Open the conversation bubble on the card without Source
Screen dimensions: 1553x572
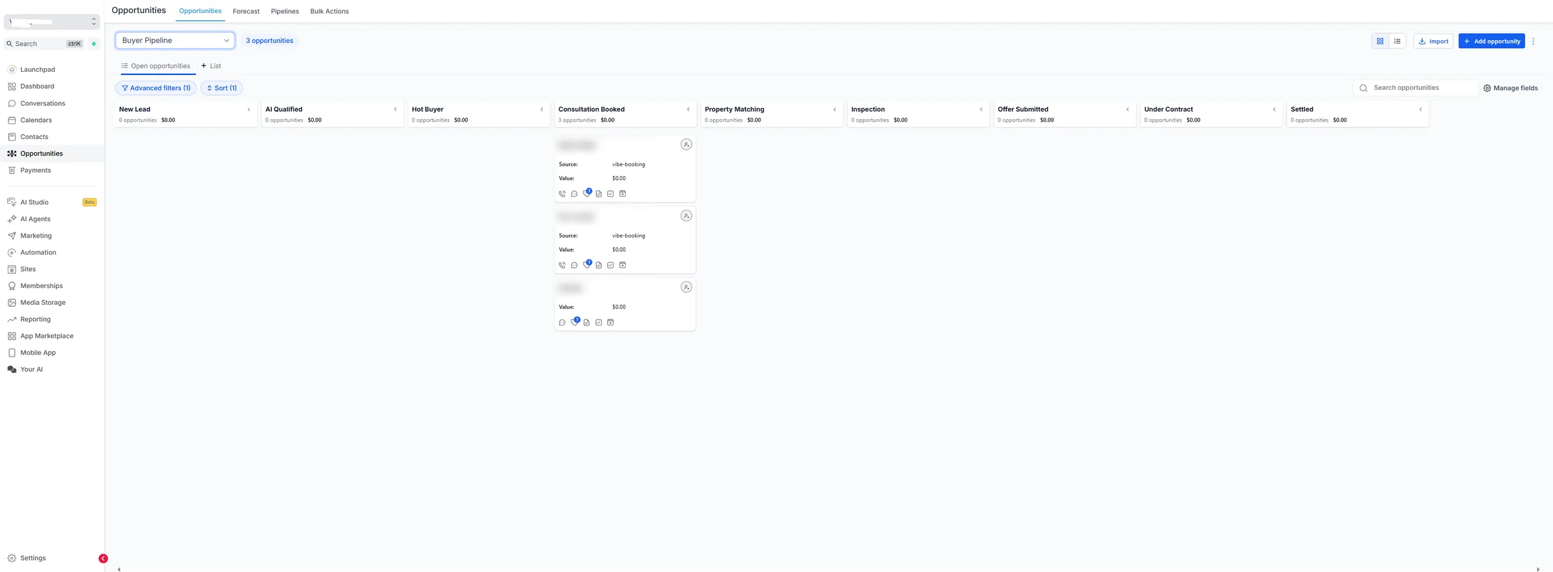pos(562,322)
